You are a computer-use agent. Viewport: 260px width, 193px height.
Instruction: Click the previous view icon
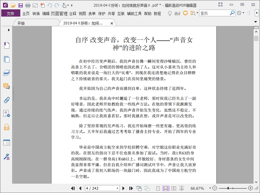(x=139, y=188)
